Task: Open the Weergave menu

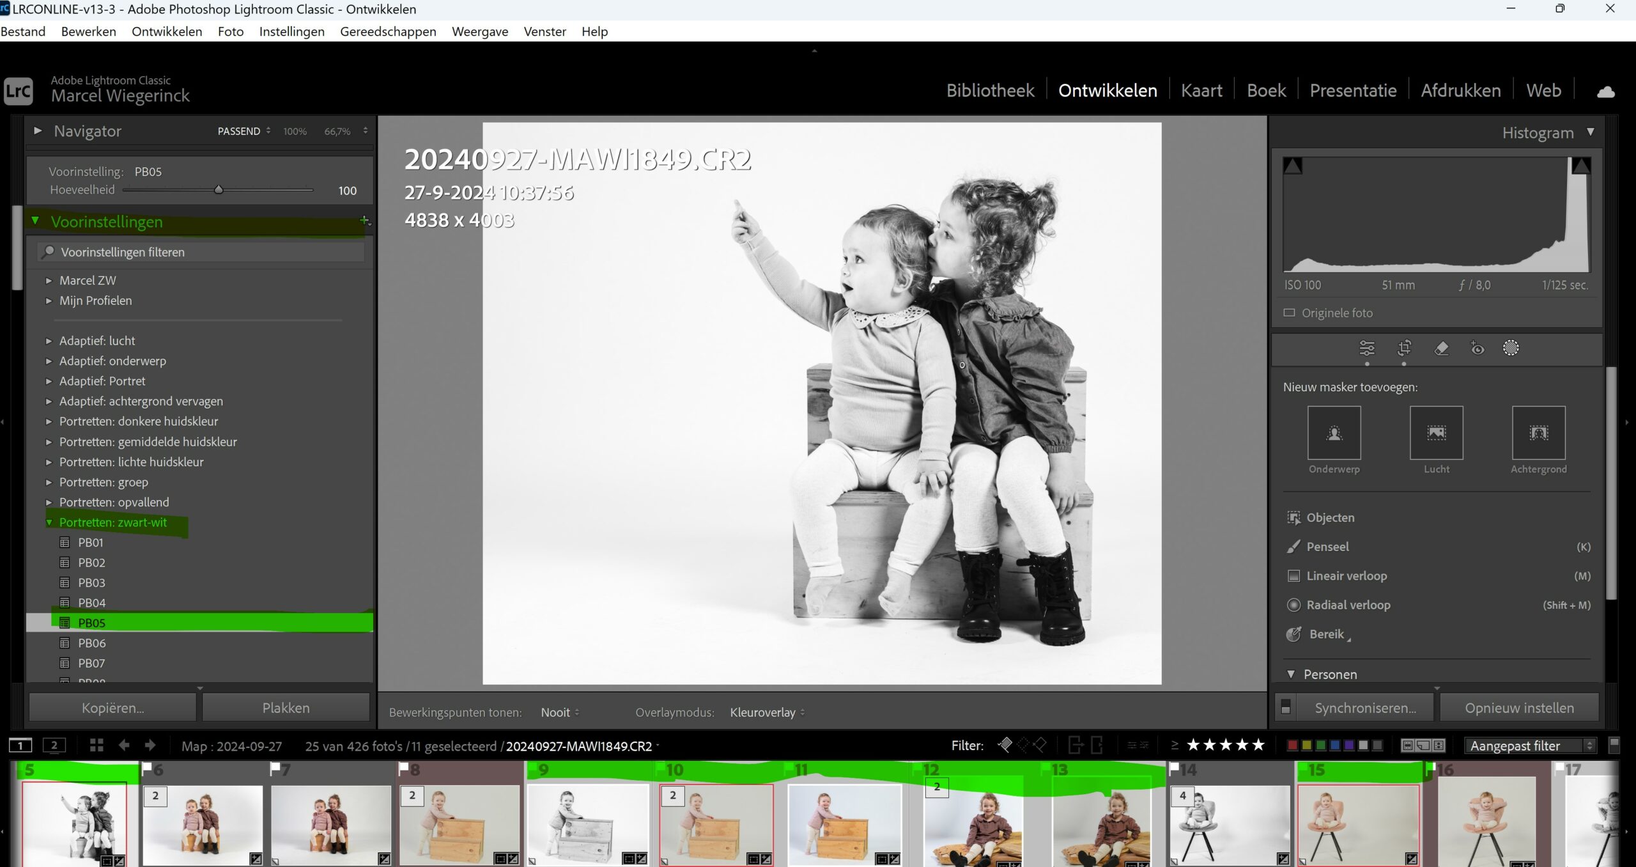Action: pyautogui.click(x=481, y=31)
